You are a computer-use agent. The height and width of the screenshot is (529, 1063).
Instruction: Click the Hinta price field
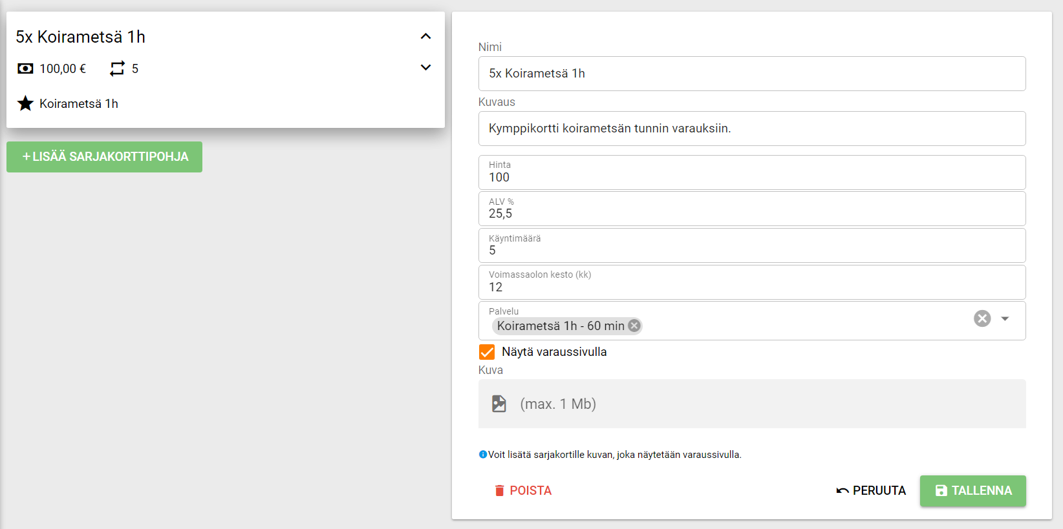click(752, 172)
